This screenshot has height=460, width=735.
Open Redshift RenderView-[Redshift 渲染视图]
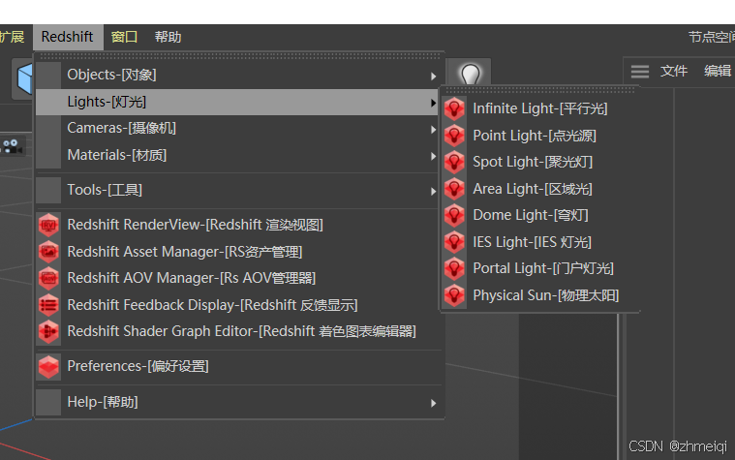coord(238,225)
